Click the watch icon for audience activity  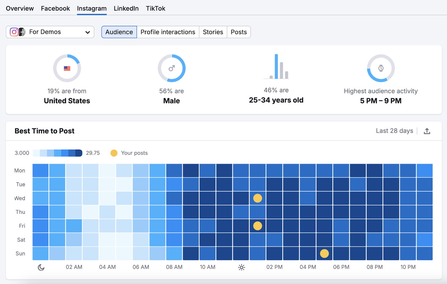click(381, 68)
